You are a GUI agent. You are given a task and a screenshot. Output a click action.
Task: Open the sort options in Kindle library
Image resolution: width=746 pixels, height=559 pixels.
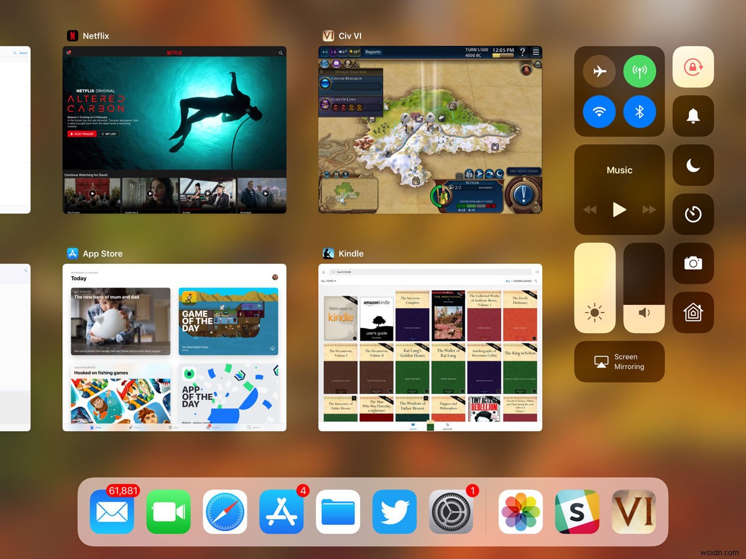pos(536,281)
